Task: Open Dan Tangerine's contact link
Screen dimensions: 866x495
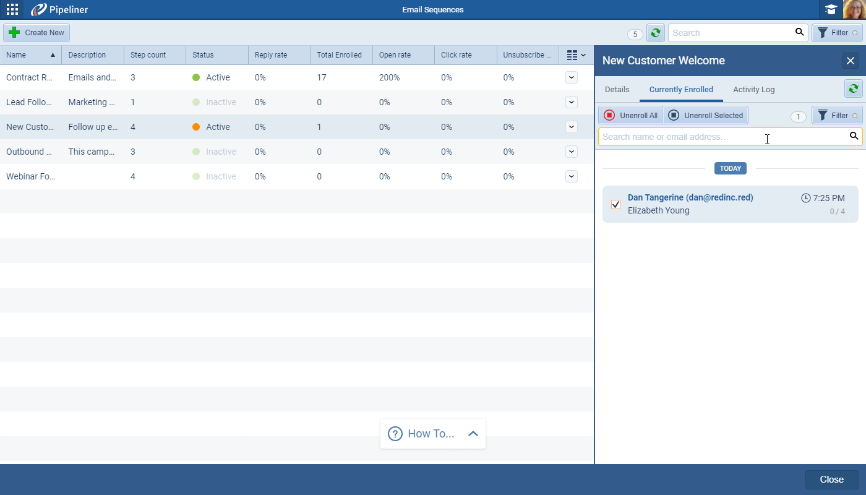Action: click(x=690, y=197)
